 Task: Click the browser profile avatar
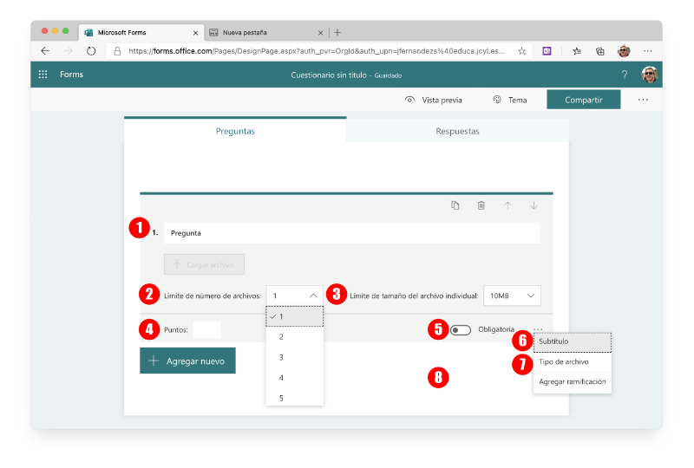click(624, 51)
